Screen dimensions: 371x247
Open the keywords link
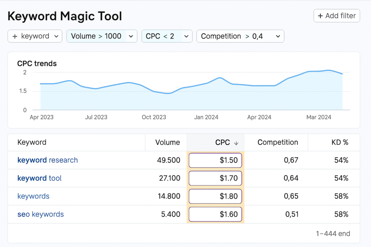point(33,196)
